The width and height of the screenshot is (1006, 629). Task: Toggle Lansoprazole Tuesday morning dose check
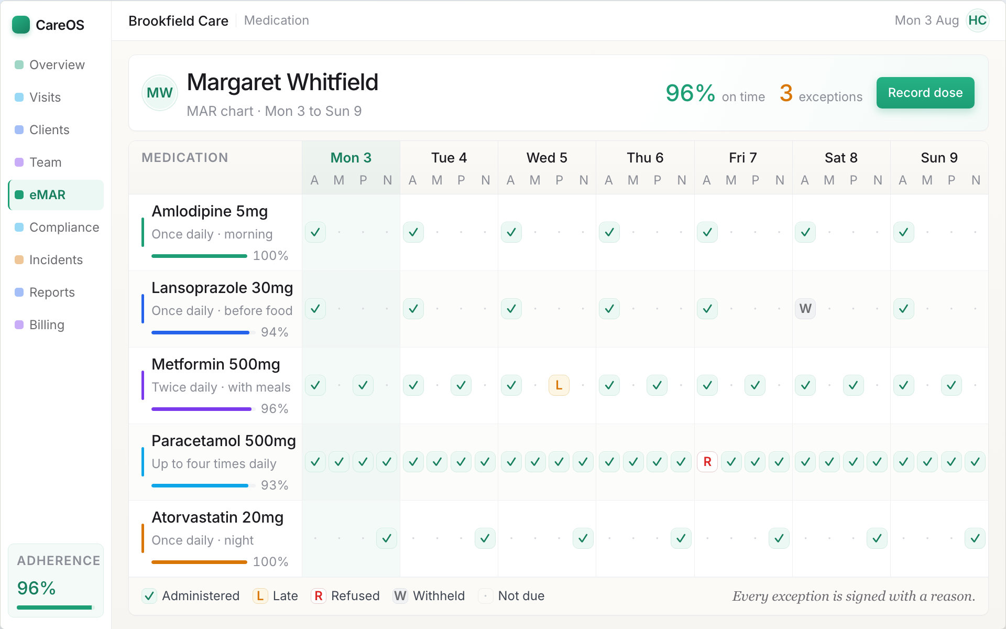[413, 309]
